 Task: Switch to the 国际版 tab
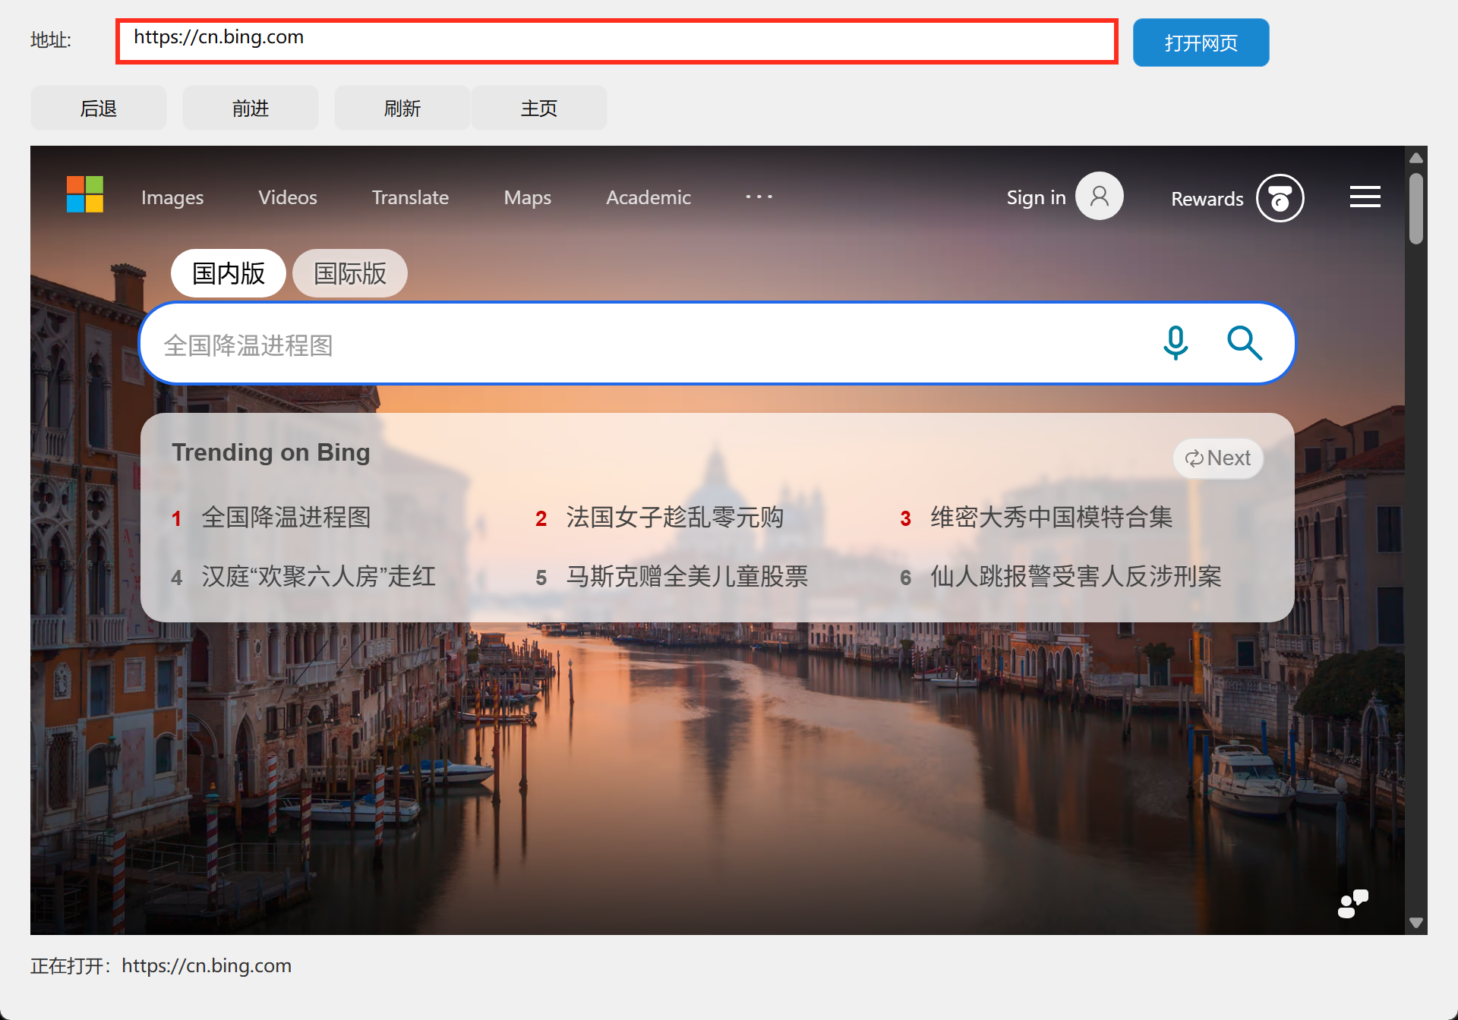(350, 273)
